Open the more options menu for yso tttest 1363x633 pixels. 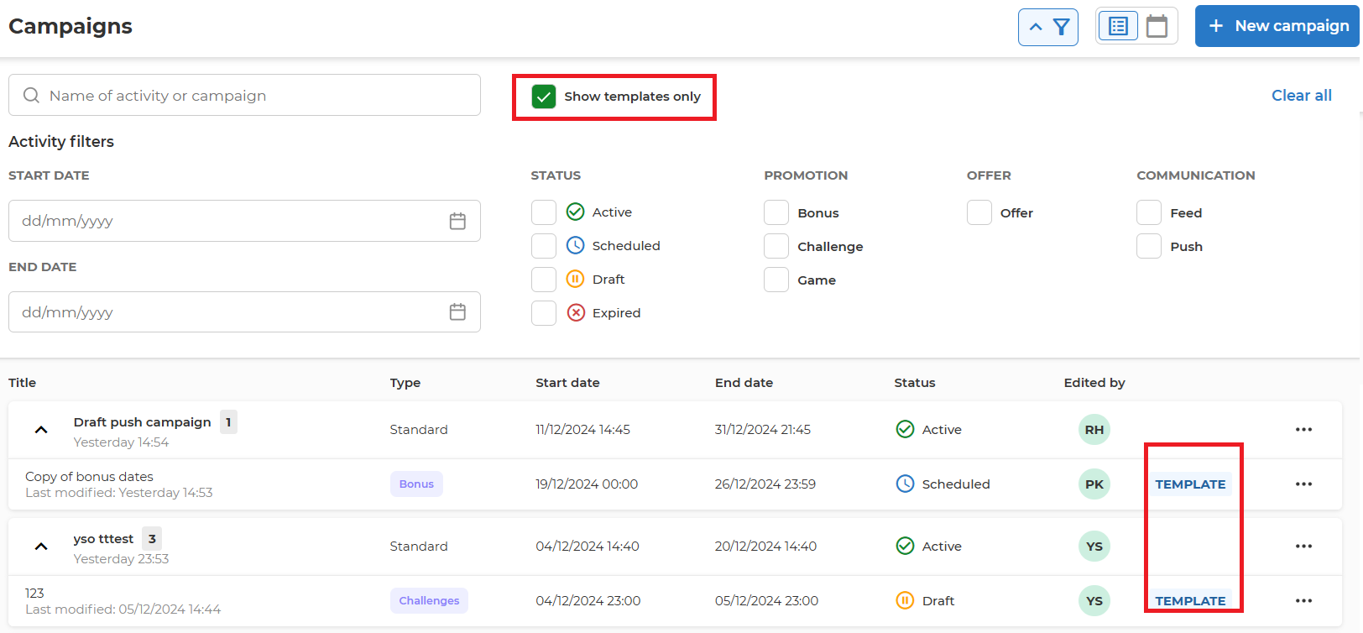1303,547
